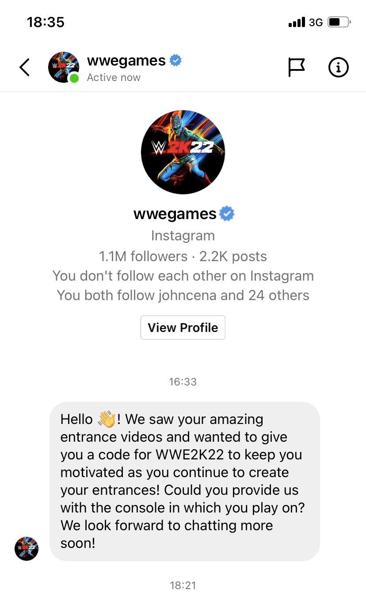
Task: Tap sender avatar beside the message bubble
Action: click(27, 549)
